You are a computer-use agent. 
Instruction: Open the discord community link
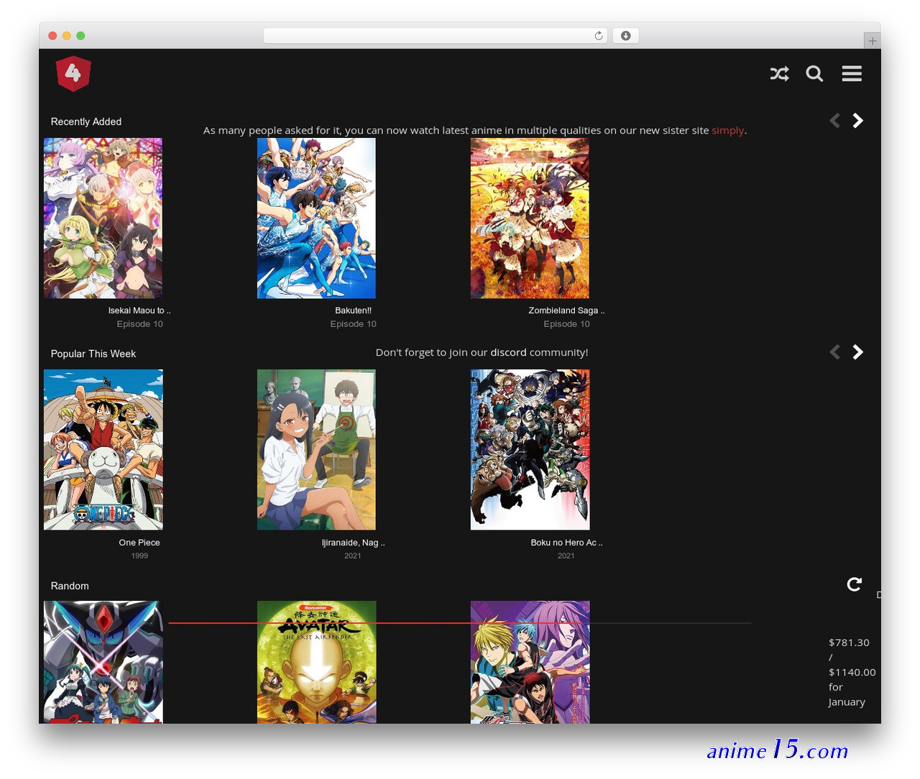pyautogui.click(x=508, y=352)
